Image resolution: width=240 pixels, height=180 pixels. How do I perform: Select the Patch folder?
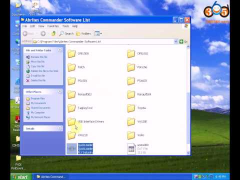coord(76,67)
